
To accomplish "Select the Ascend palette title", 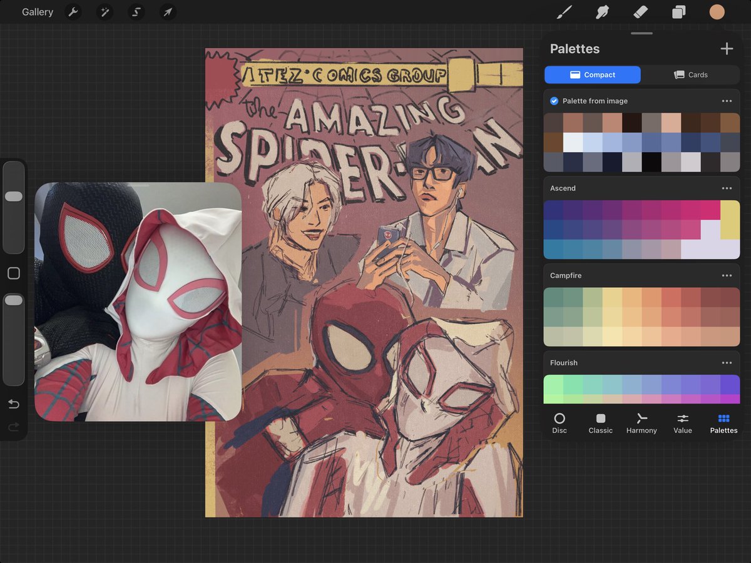I will click(x=563, y=188).
